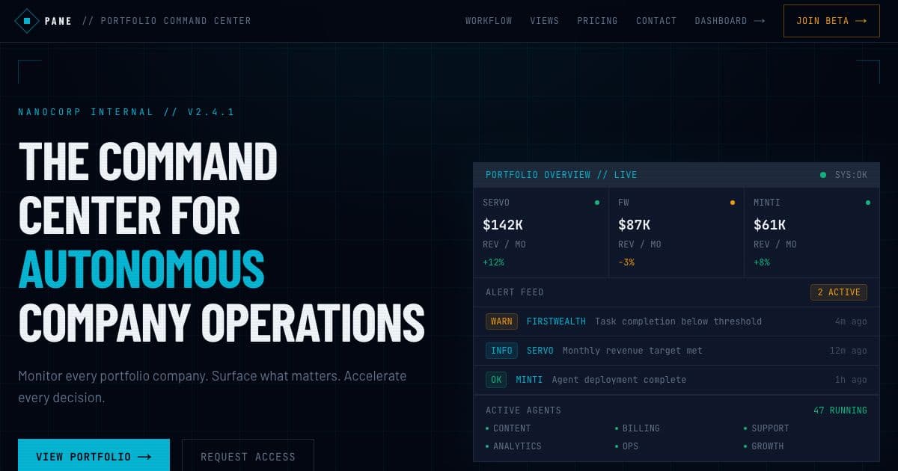Click the REQUEST ACCESS button
The width and height of the screenshot is (898, 471).
click(248, 455)
